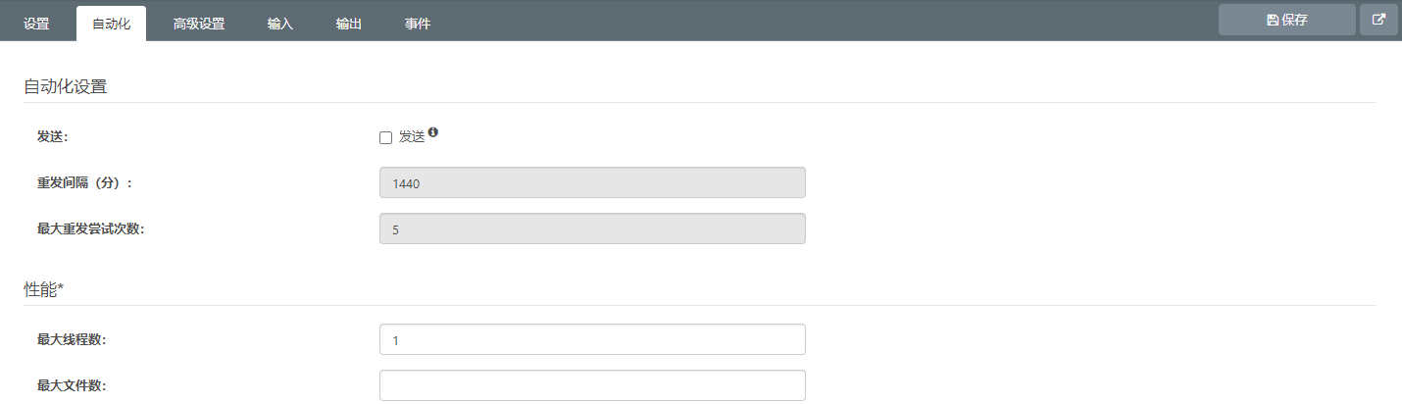Open the 高级设置 tab
Screen dimensions: 1402x404
[199, 24]
